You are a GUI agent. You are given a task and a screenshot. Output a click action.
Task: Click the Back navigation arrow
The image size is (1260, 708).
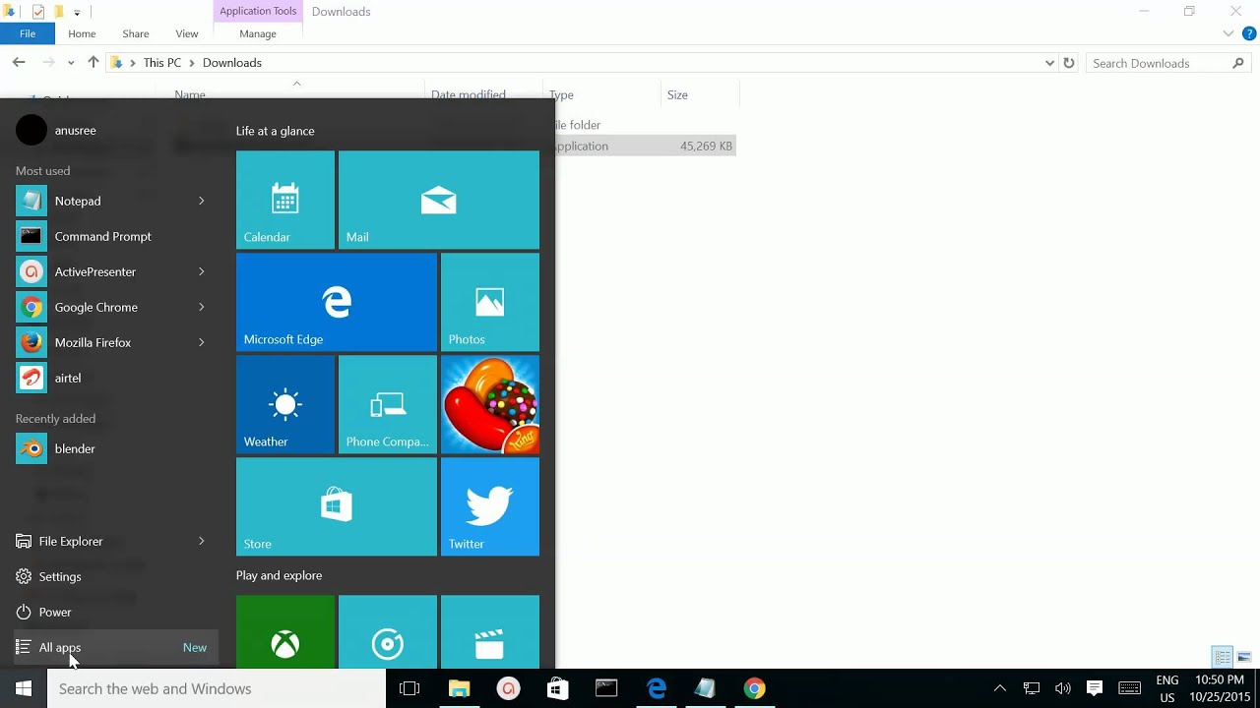(x=19, y=62)
